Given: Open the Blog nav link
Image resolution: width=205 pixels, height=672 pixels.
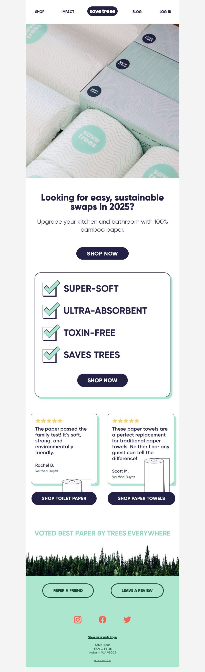Looking at the screenshot, I should (137, 12).
